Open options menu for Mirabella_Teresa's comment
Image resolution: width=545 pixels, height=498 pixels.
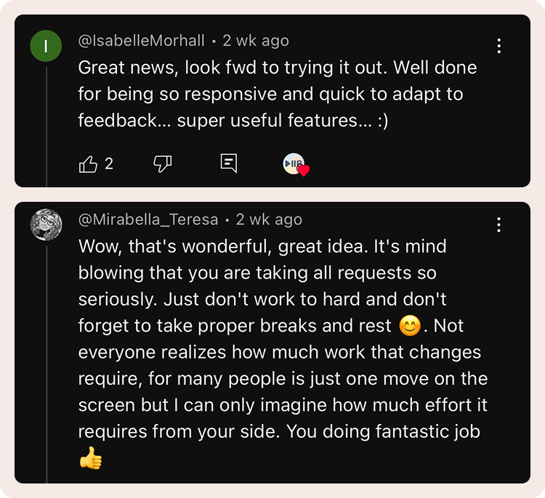click(499, 225)
